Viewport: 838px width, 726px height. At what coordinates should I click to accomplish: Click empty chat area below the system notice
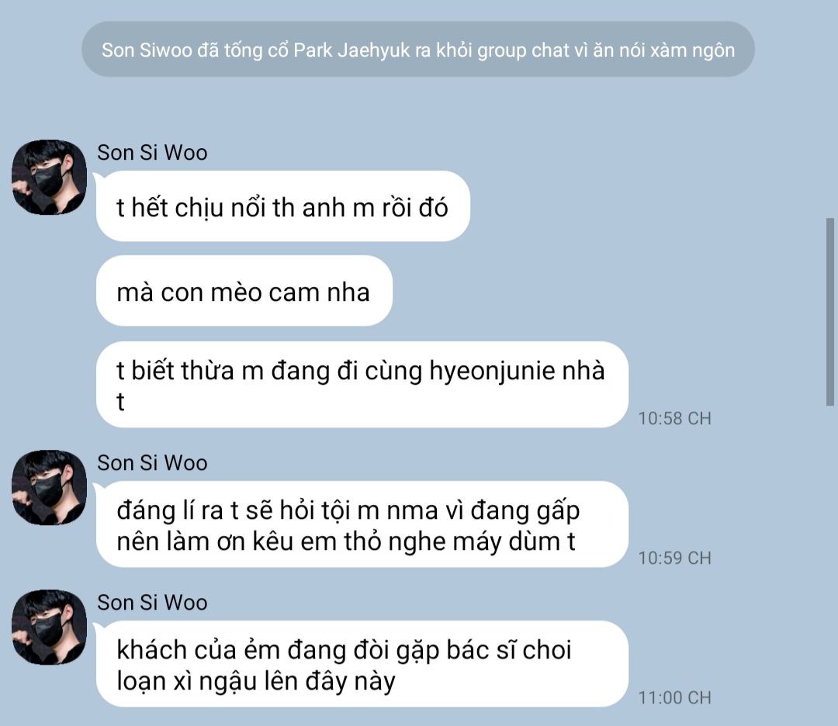[418, 107]
